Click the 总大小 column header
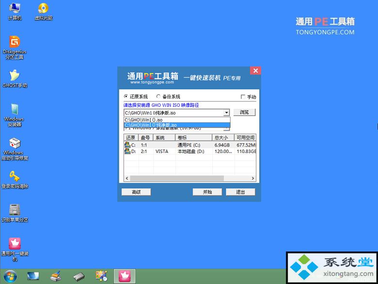 coord(223,138)
